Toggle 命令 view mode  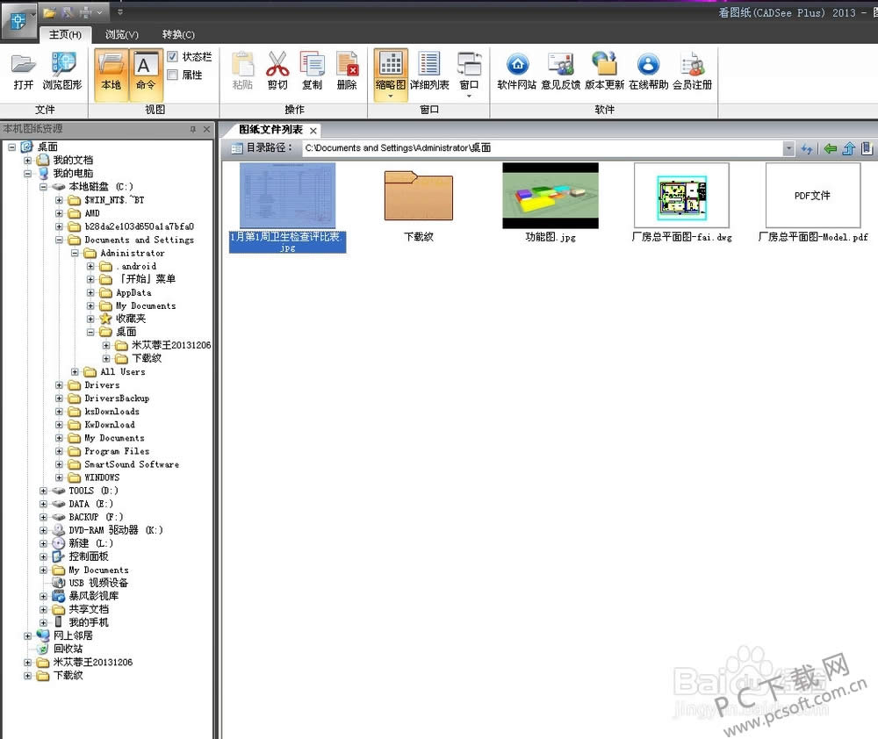(146, 70)
